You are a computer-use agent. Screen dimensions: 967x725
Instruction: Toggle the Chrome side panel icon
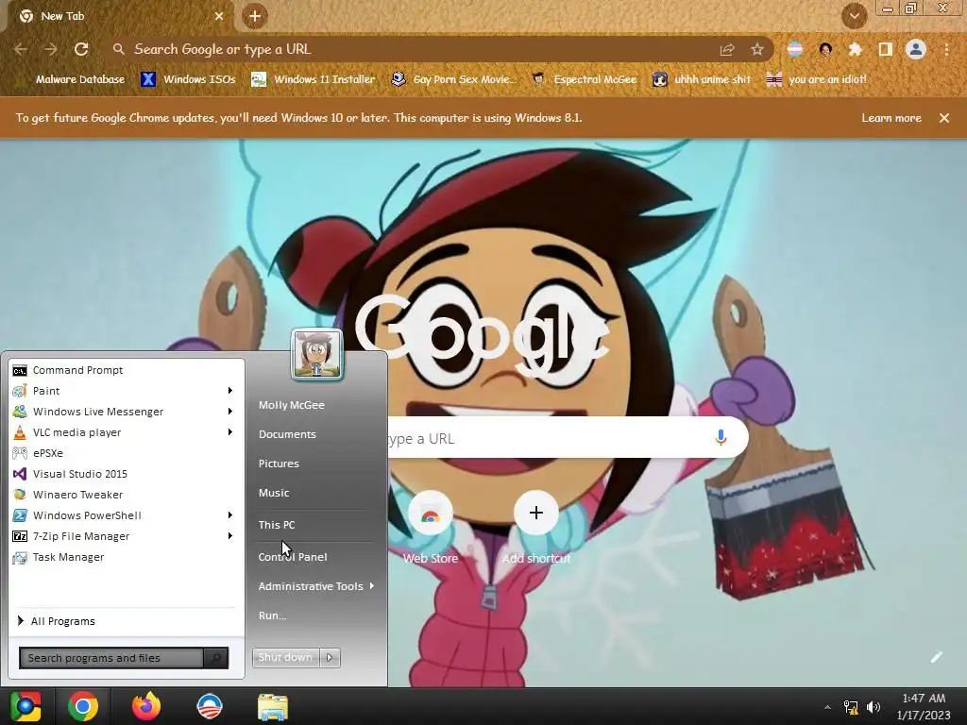885,49
